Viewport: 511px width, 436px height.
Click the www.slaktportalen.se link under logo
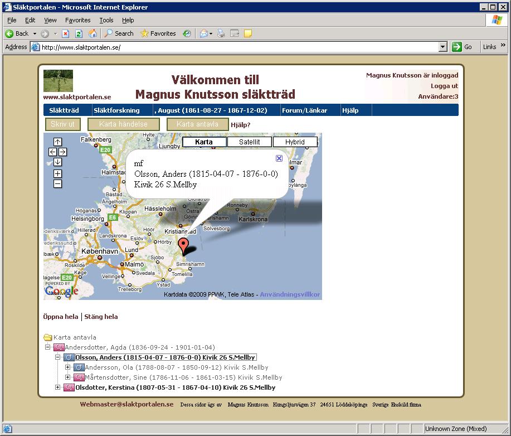coord(77,97)
